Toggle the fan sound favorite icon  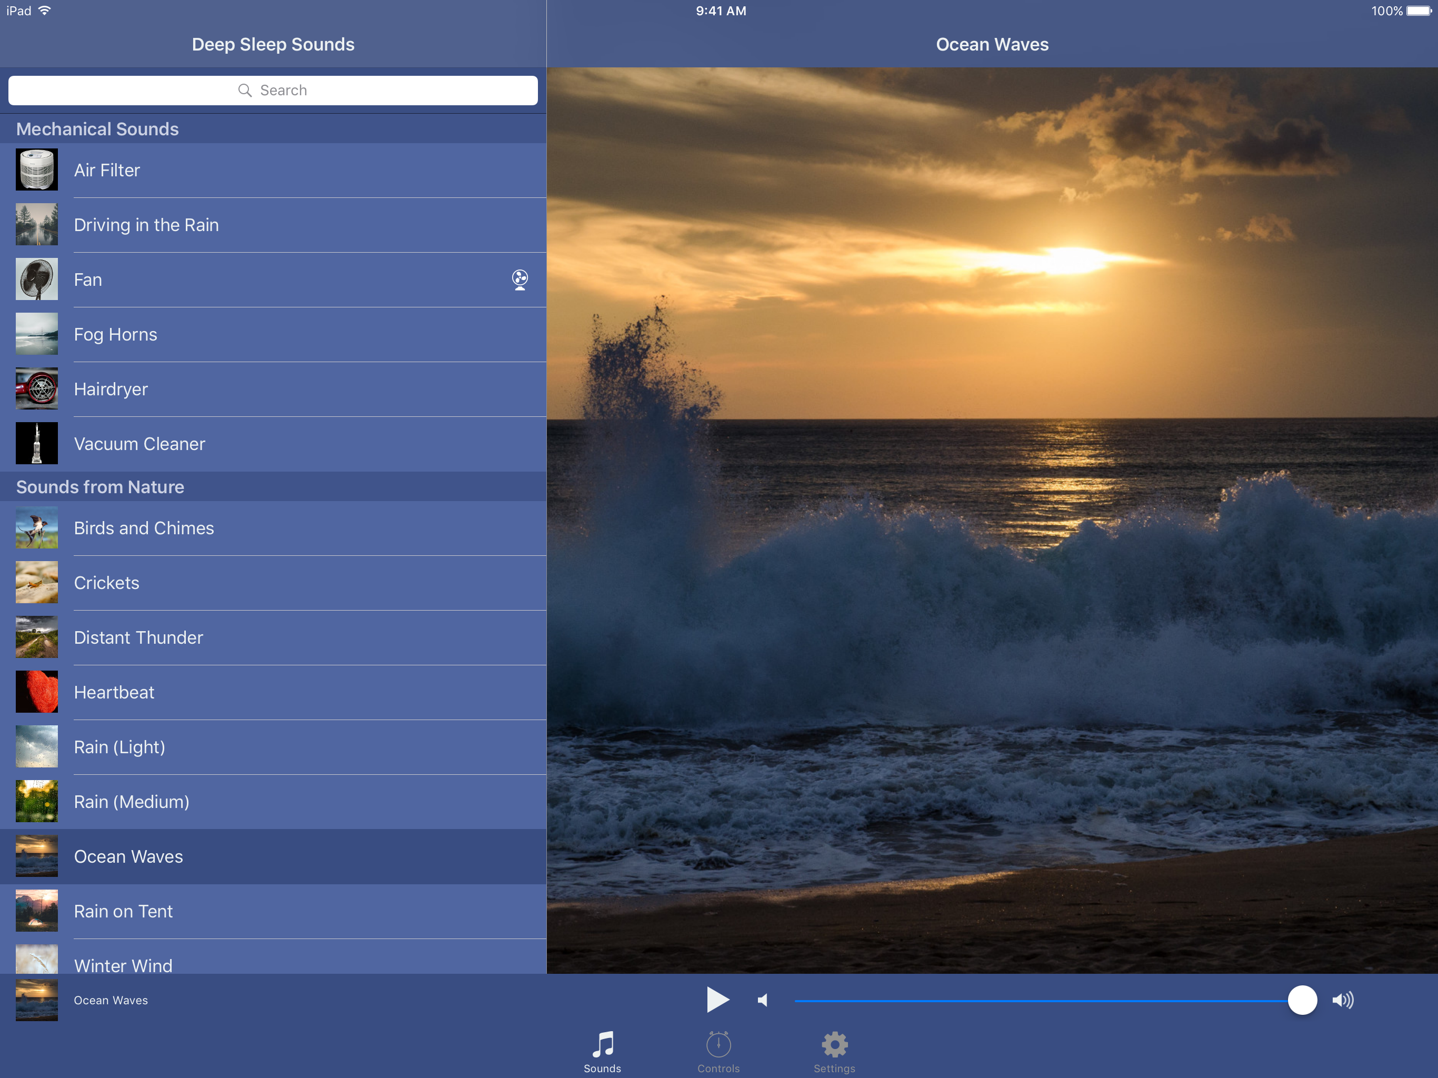518,278
